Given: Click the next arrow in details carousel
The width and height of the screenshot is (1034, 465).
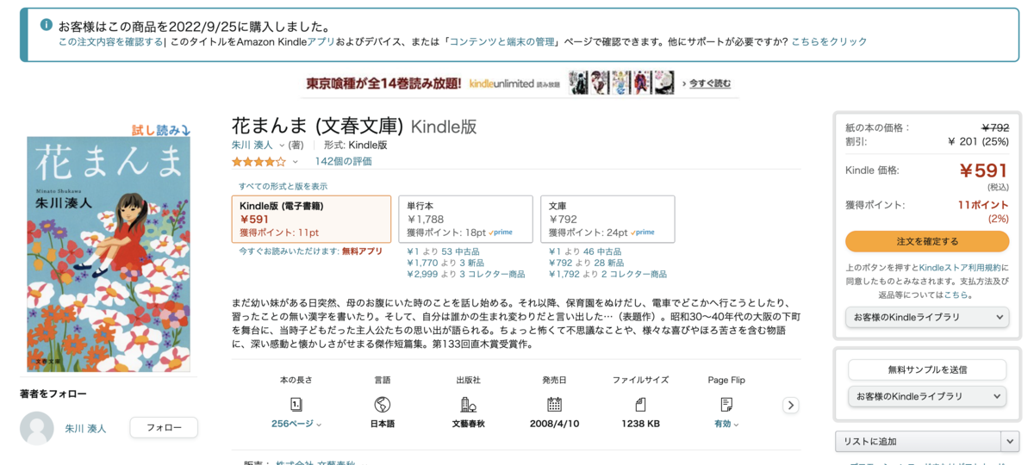Looking at the screenshot, I should point(790,405).
